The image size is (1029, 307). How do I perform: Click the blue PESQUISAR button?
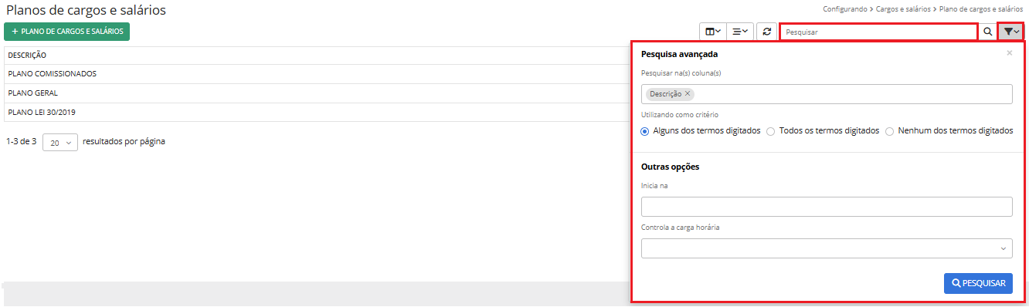click(978, 284)
